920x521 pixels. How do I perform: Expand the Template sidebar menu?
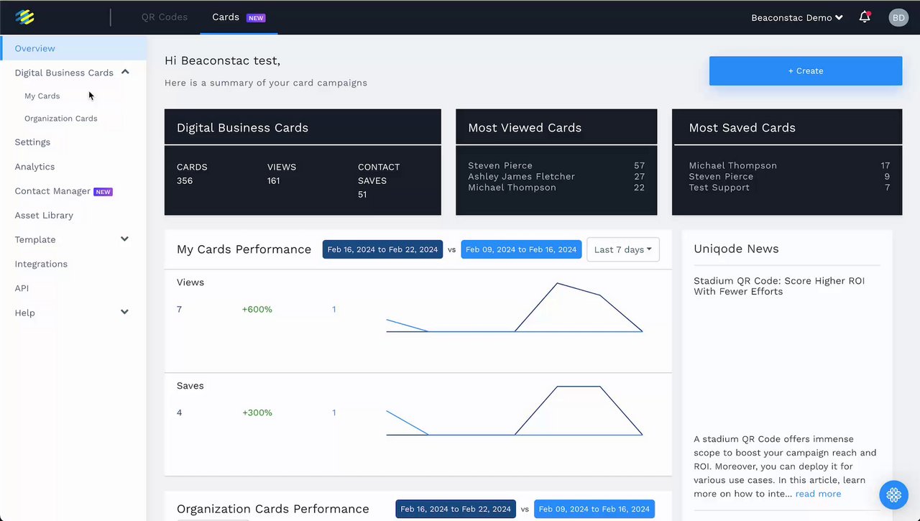124,239
